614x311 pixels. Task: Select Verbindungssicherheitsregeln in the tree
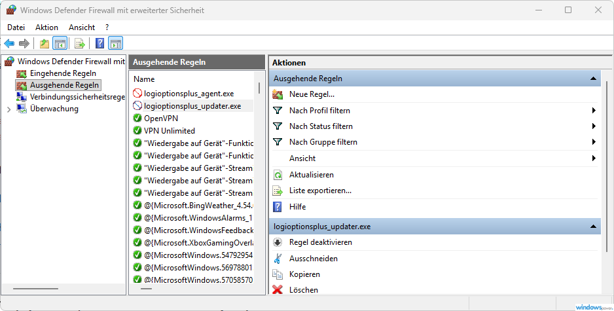77,97
